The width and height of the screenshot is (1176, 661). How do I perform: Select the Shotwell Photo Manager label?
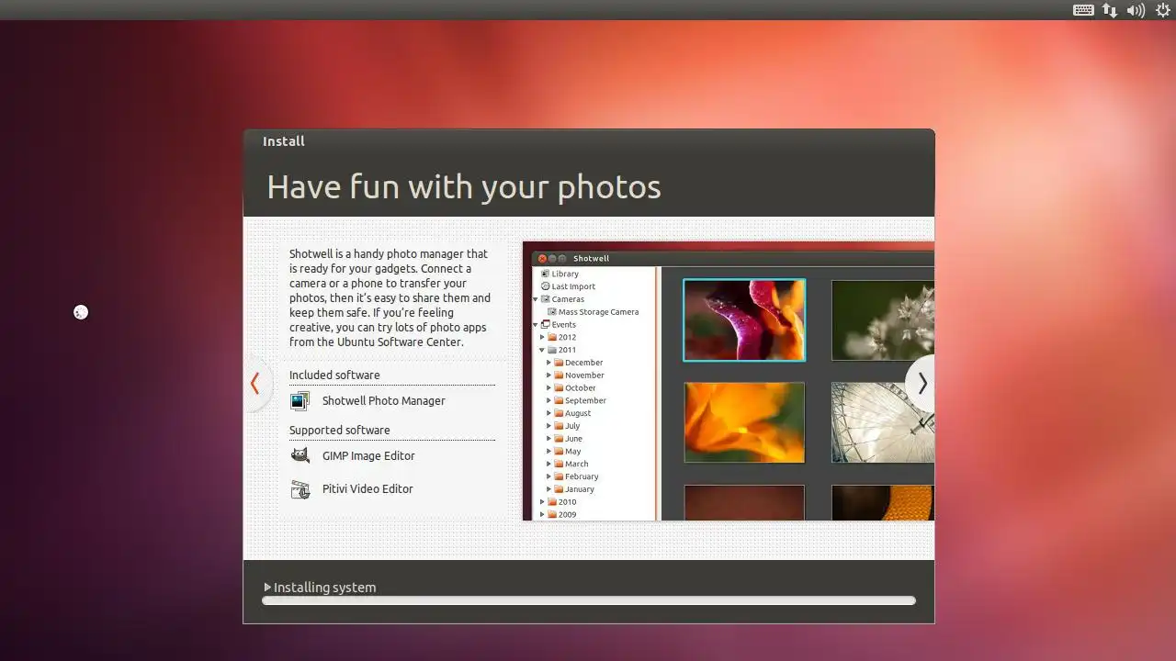pyautogui.click(x=383, y=401)
